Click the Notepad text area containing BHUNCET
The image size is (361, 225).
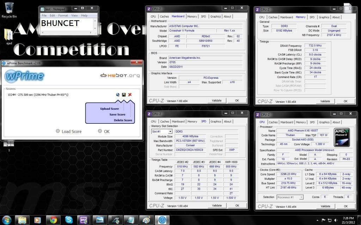[67, 26]
